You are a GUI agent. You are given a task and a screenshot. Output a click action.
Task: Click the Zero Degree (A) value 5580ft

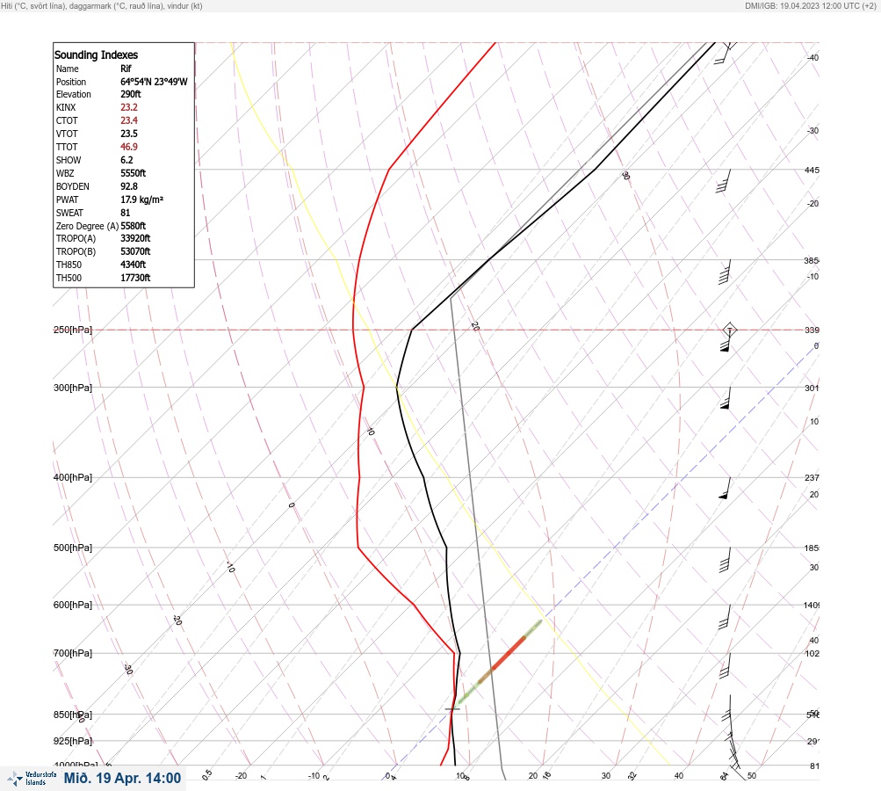(134, 226)
